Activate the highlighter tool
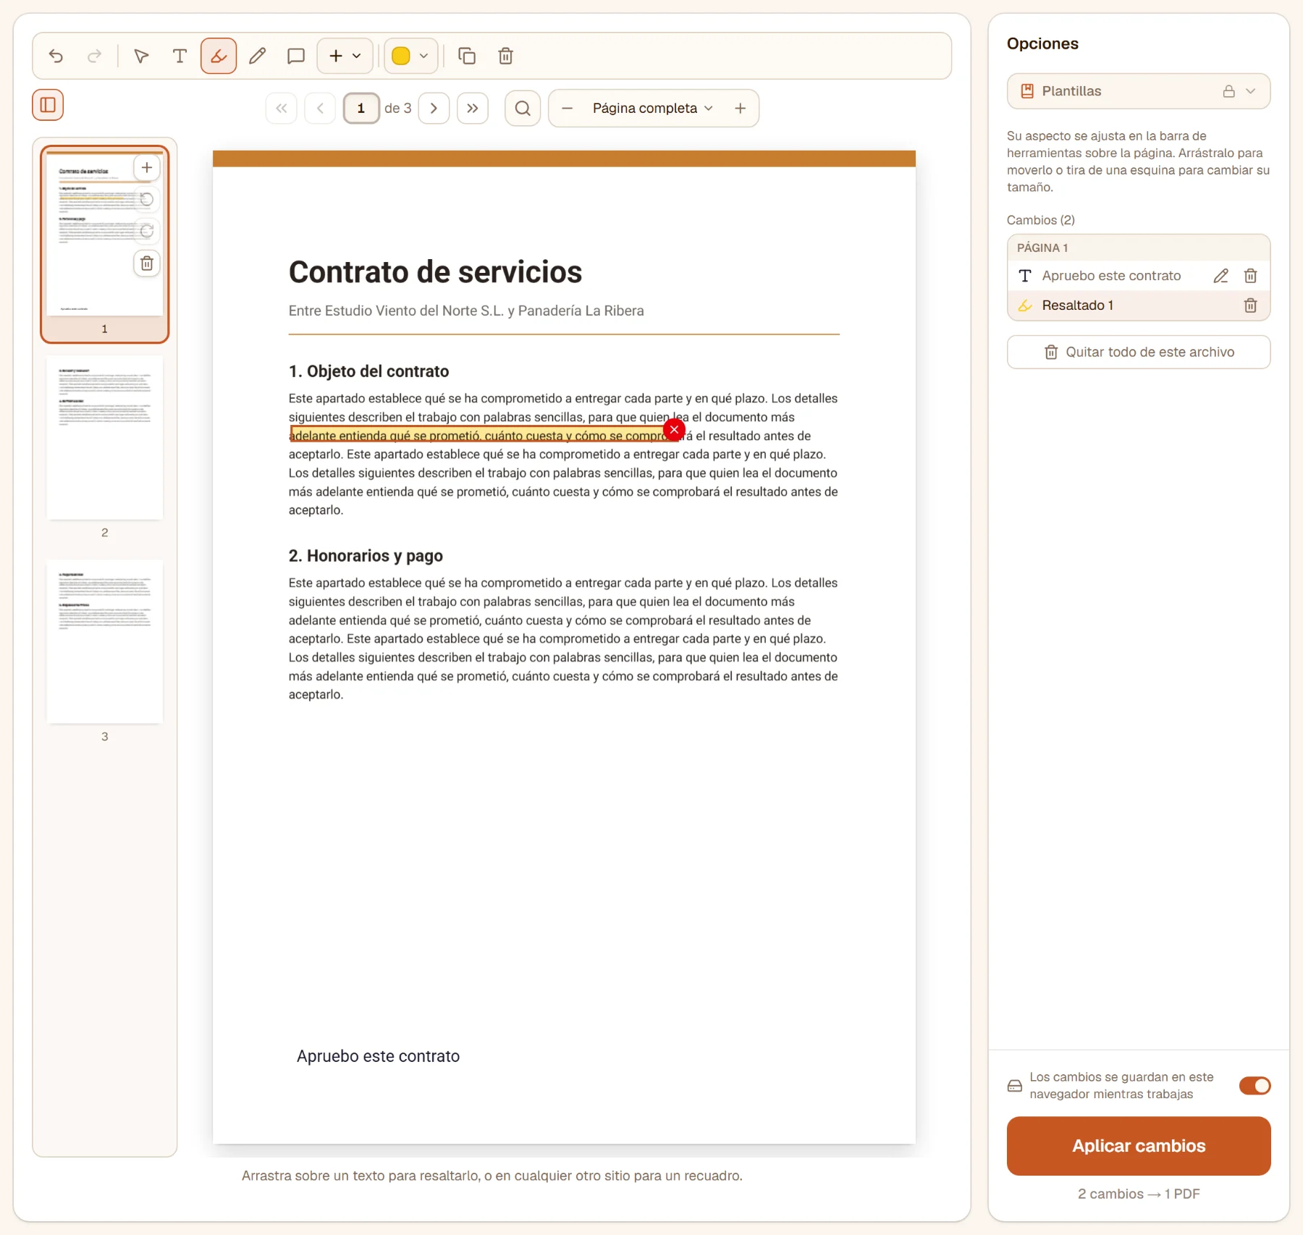This screenshot has height=1235, width=1303. coord(219,56)
